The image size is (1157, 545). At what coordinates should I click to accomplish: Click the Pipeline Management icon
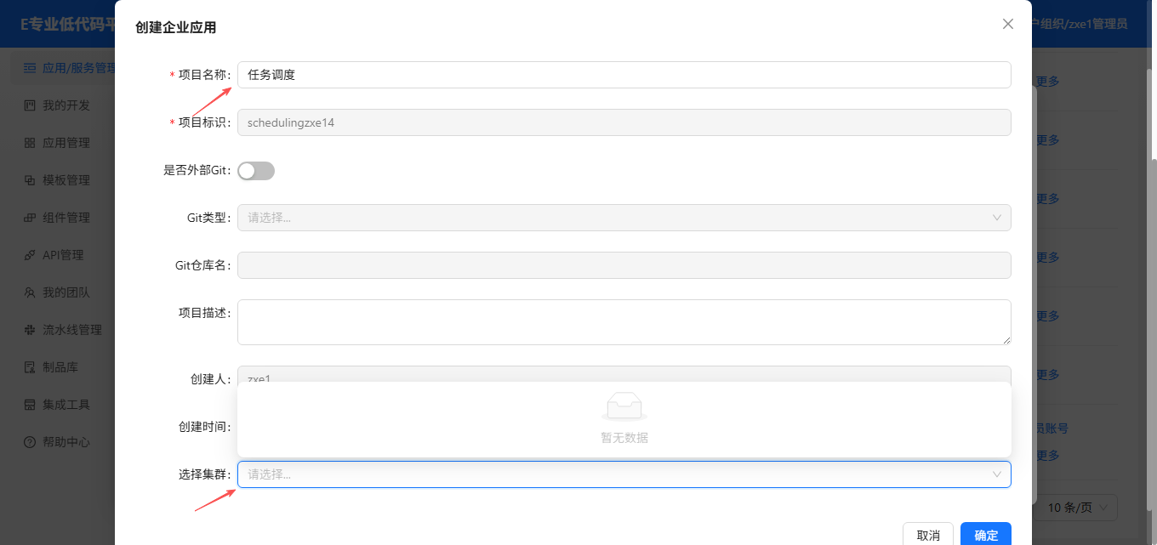(30, 330)
